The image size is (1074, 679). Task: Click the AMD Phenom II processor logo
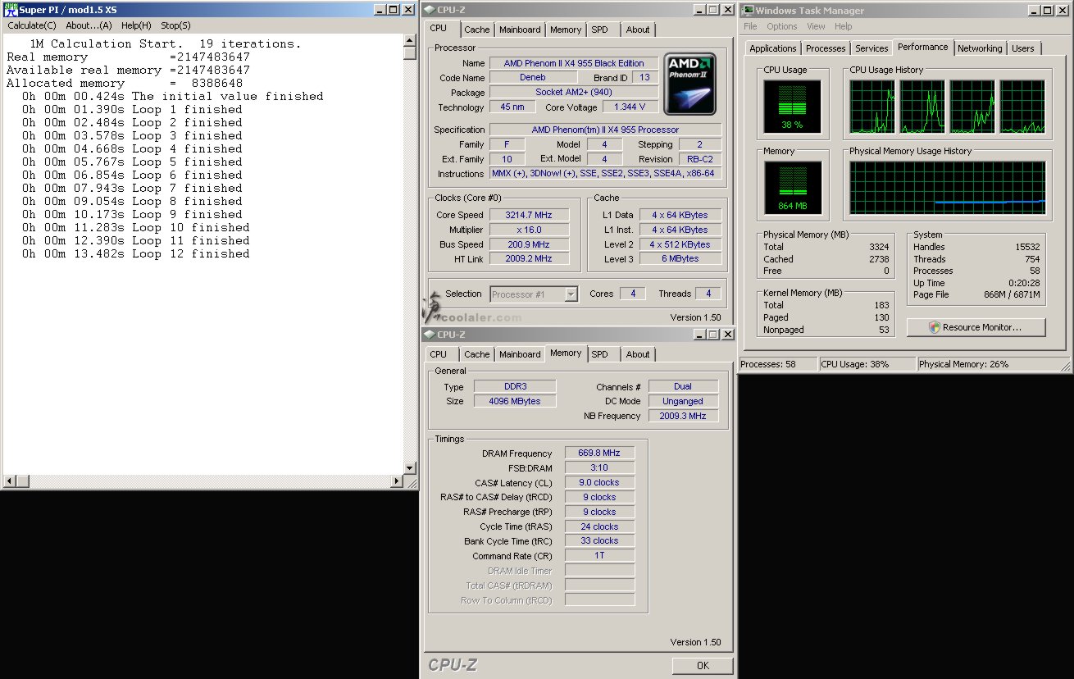tap(690, 84)
